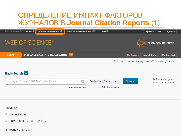Open Essential Science Indicators link
The width and height of the screenshot is (181, 136).
80,31
